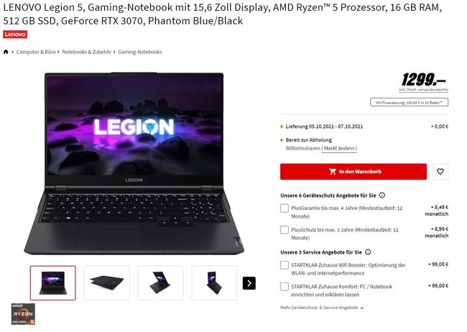Open Gaming-Notebooks breadcrumb link
Image resolution: width=467 pixels, height=332 pixels.
[x=140, y=52]
